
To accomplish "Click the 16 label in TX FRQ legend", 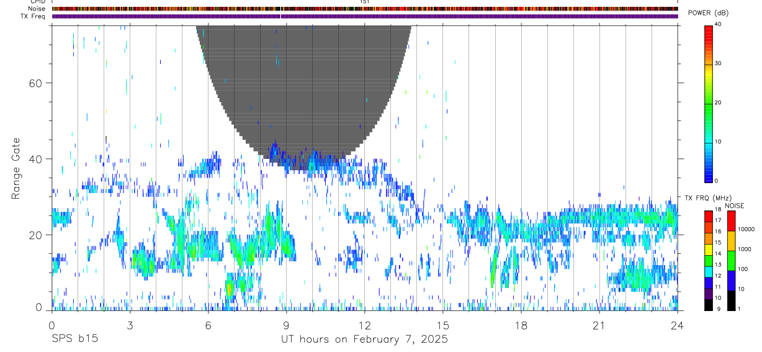I will pos(717,232).
